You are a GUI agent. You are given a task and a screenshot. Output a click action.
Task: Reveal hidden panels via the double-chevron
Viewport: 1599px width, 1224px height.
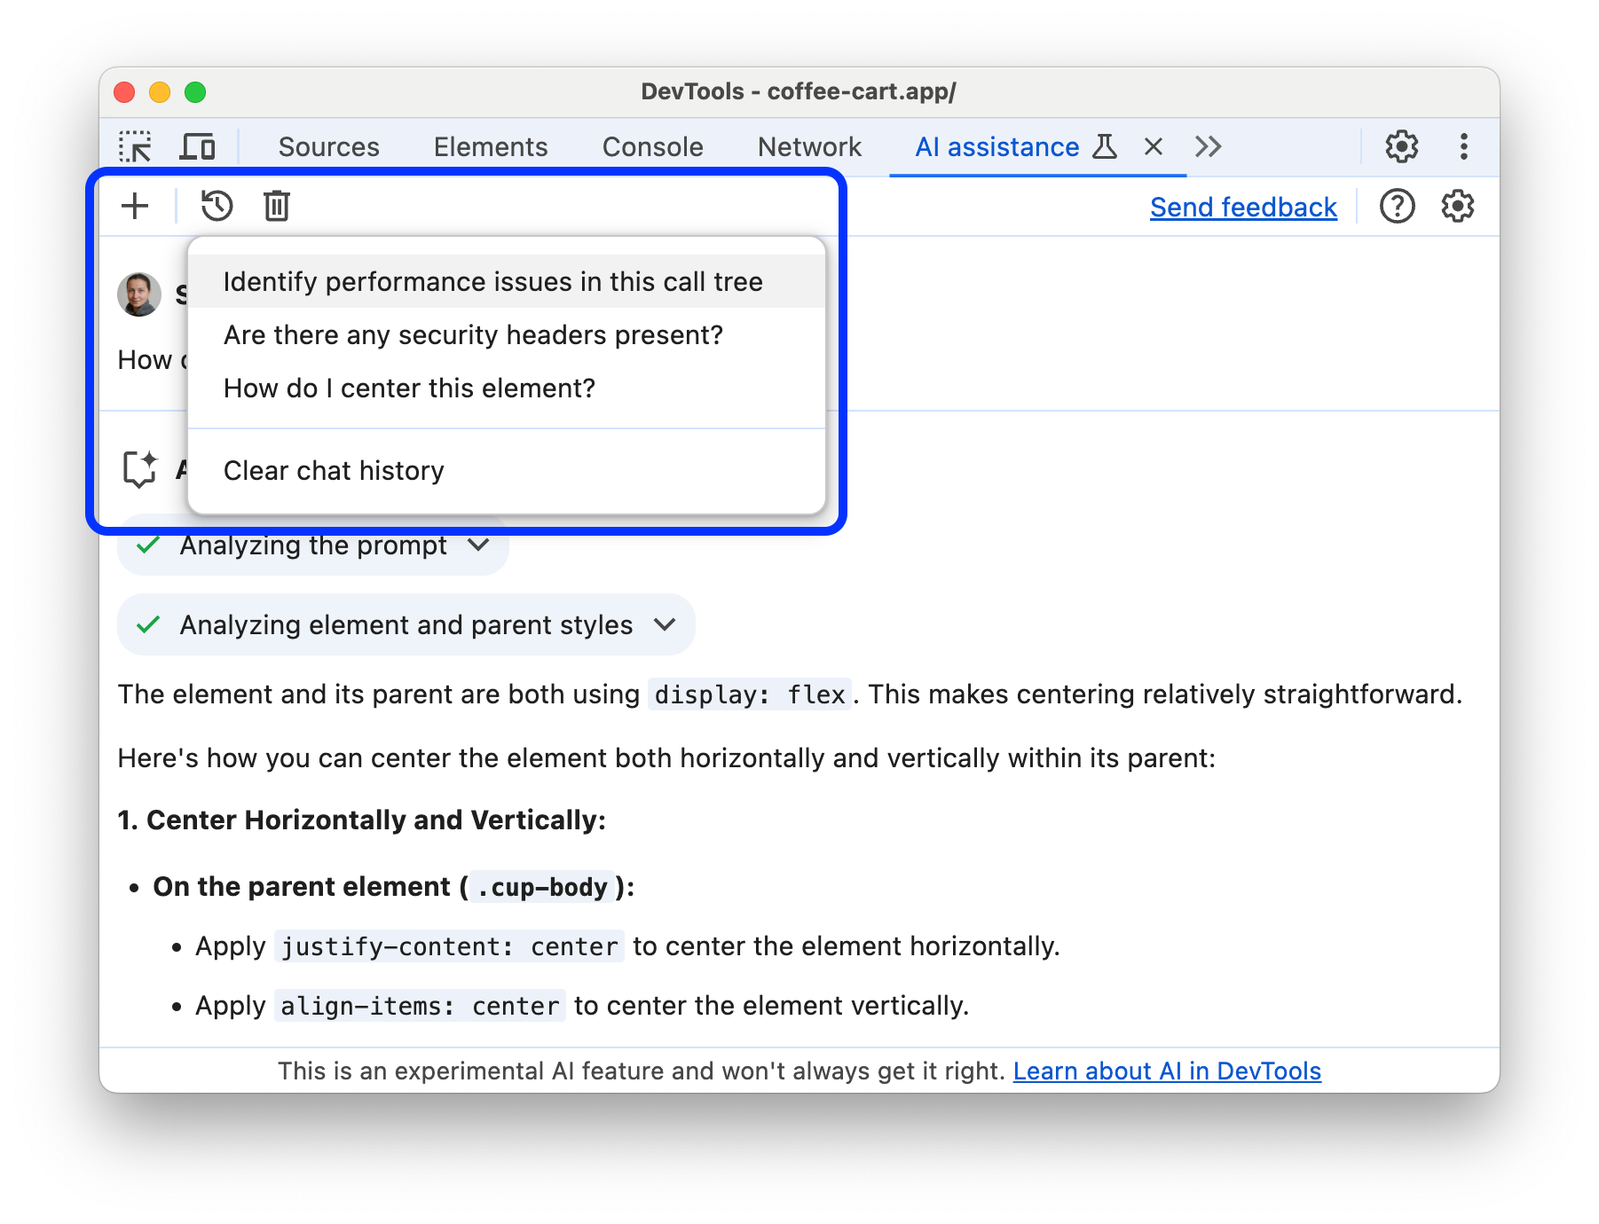(x=1208, y=146)
